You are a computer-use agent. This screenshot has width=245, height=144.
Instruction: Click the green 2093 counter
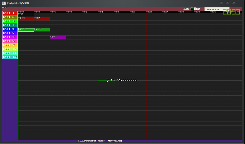[231, 12]
